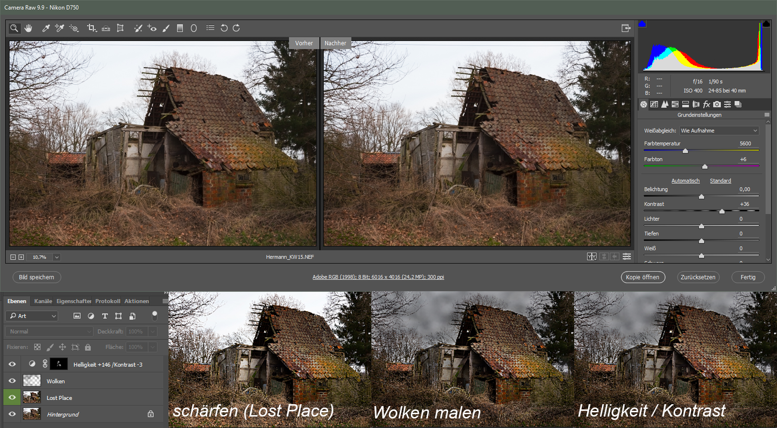Viewport: 777px width, 428px height.
Task: Select the Radial Filter tool
Action: (x=194, y=28)
